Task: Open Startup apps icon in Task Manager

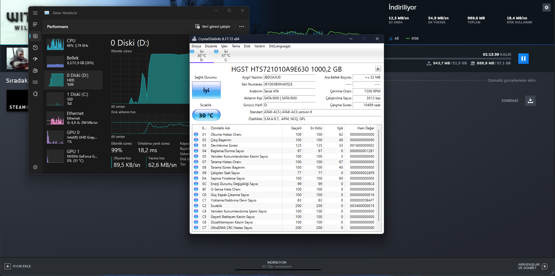Action: click(35, 59)
